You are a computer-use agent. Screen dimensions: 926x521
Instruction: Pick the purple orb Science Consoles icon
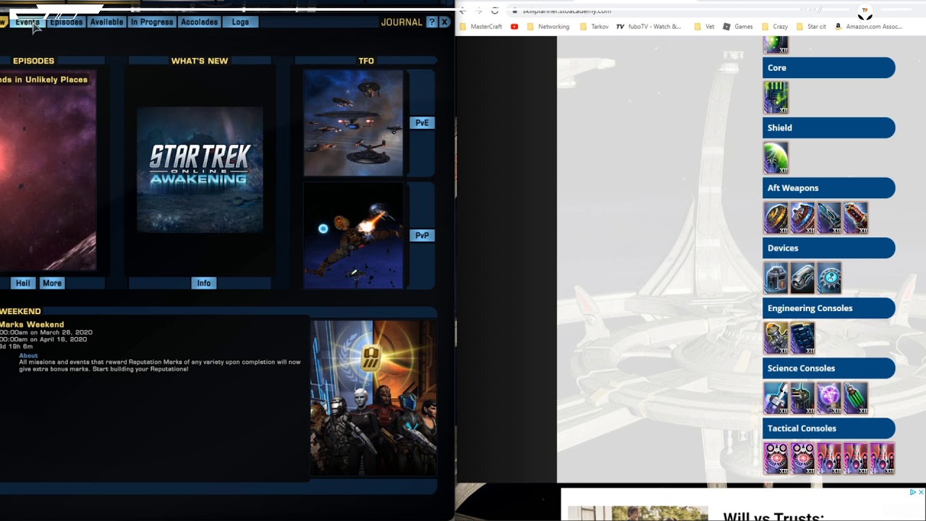829,398
